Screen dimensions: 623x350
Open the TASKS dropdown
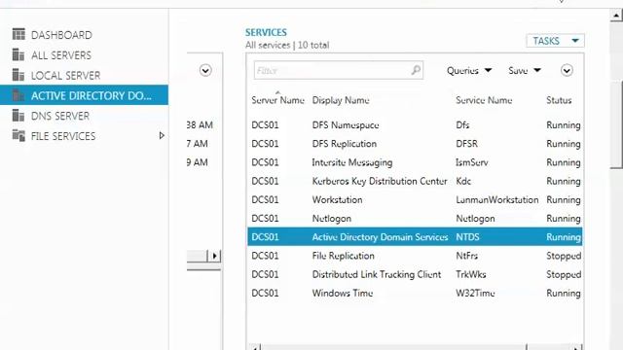[555, 41]
